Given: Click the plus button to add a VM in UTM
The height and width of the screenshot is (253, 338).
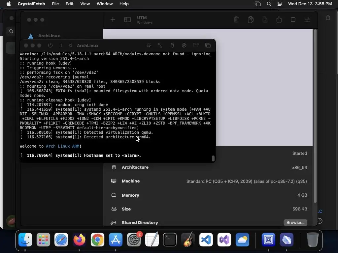Looking at the screenshot, I should (113, 20).
